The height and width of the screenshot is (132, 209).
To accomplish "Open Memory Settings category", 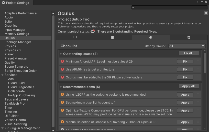I will (x=17, y=34).
